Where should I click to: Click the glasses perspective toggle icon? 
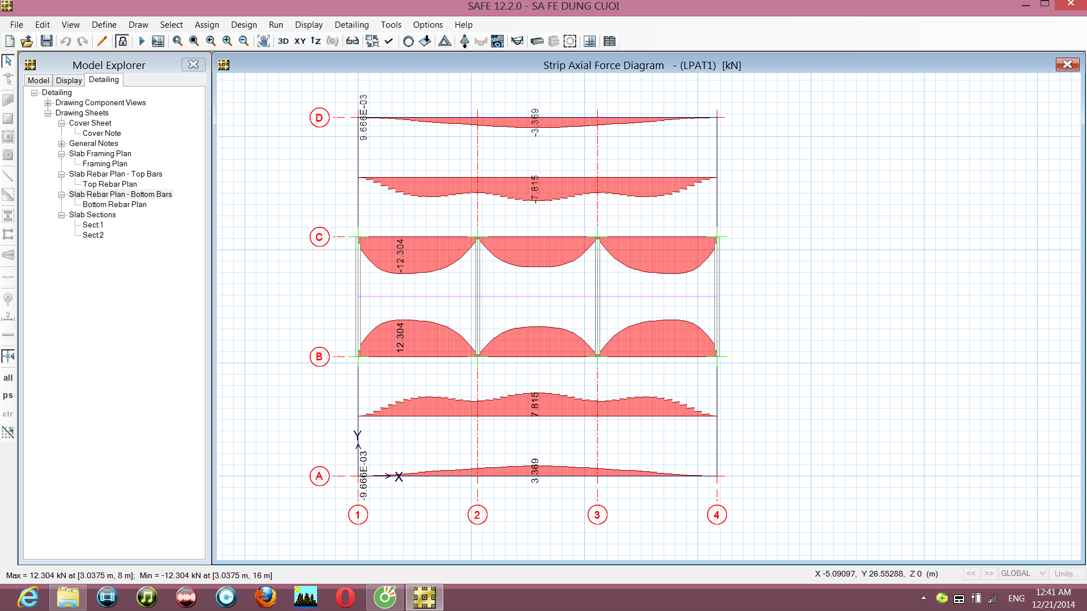[352, 41]
